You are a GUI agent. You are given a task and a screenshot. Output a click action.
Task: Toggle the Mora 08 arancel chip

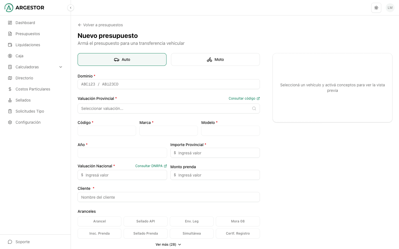(238, 221)
